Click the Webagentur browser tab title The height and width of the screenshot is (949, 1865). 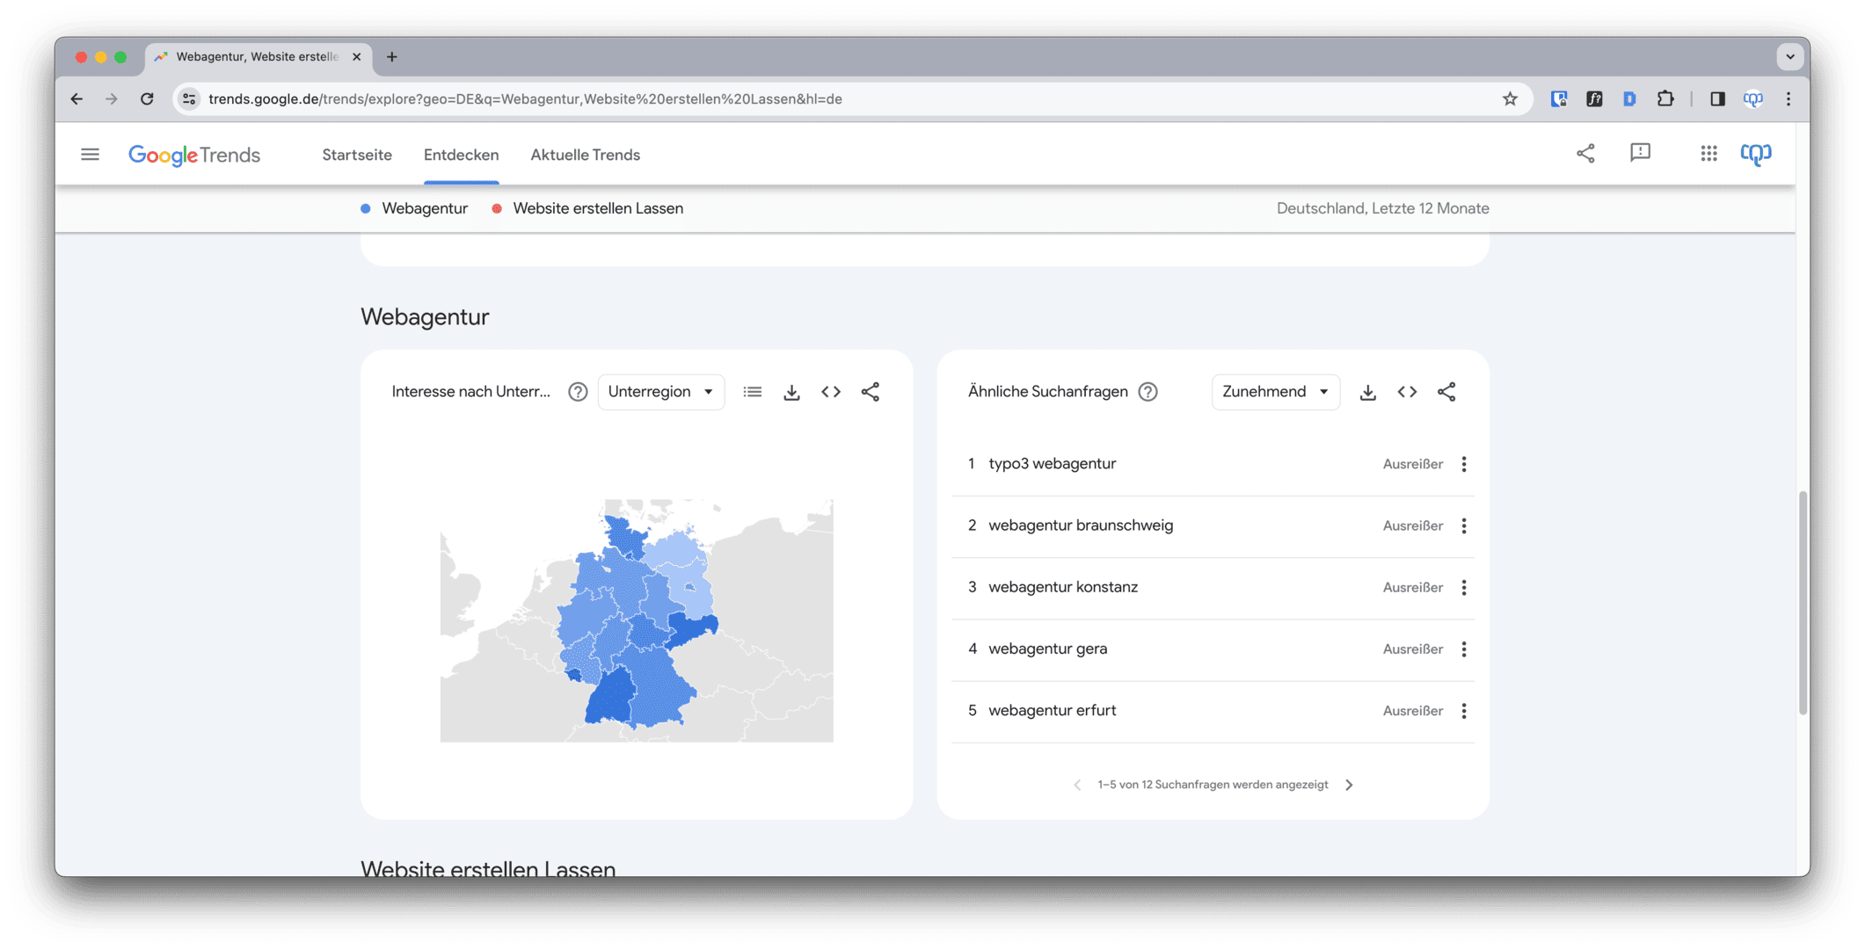(x=257, y=56)
